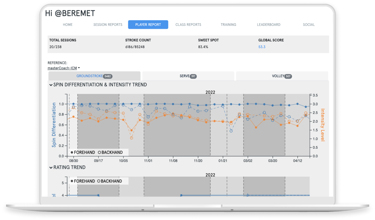Viewport: 375px width, 220px height.
Task: Select the GROUNDSTROKE stroke type tab
Action: pyautogui.click(x=90, y=76)
